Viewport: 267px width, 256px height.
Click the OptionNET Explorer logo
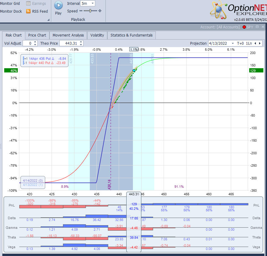[238, 10]
